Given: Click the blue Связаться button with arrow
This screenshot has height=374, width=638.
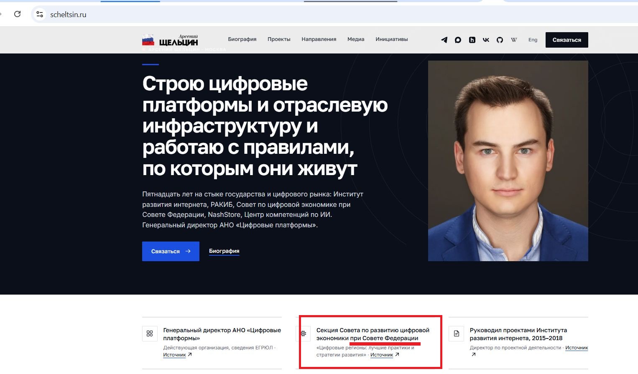Looking at the screenshot, I should point(171,251).
